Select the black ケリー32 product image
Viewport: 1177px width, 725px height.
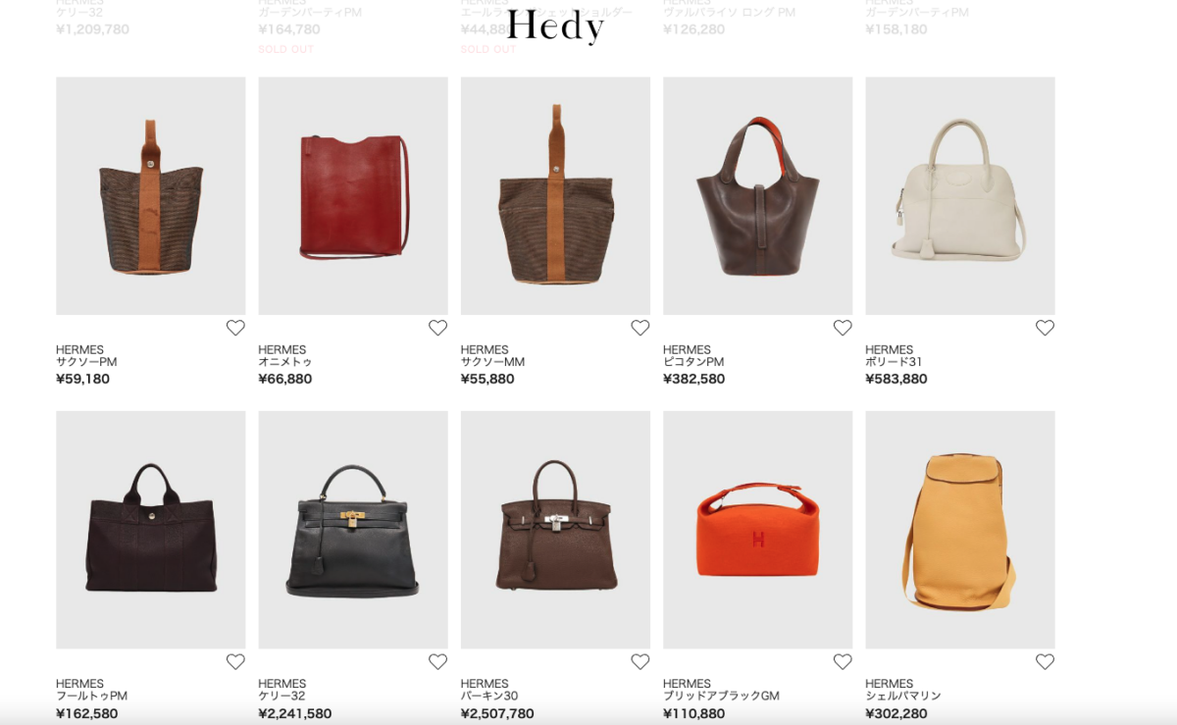coord(353,530)
